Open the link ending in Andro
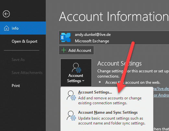169x131 pixels. click(161, 95)
